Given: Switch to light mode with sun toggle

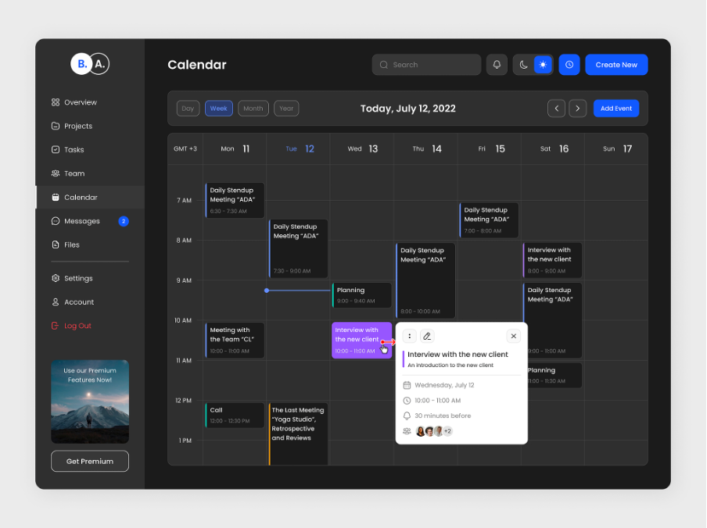Looking at the screenshot, I should [x=543, y=65].
